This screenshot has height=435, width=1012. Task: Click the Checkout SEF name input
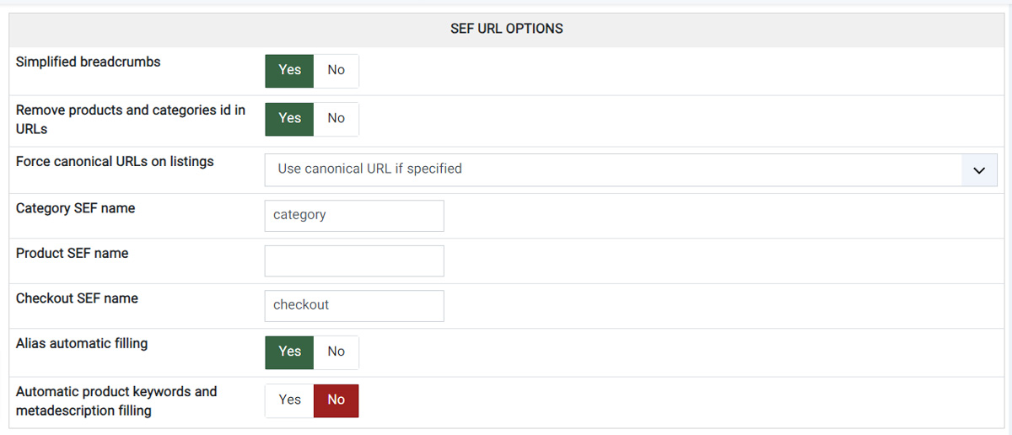click(x=354, y=306)
